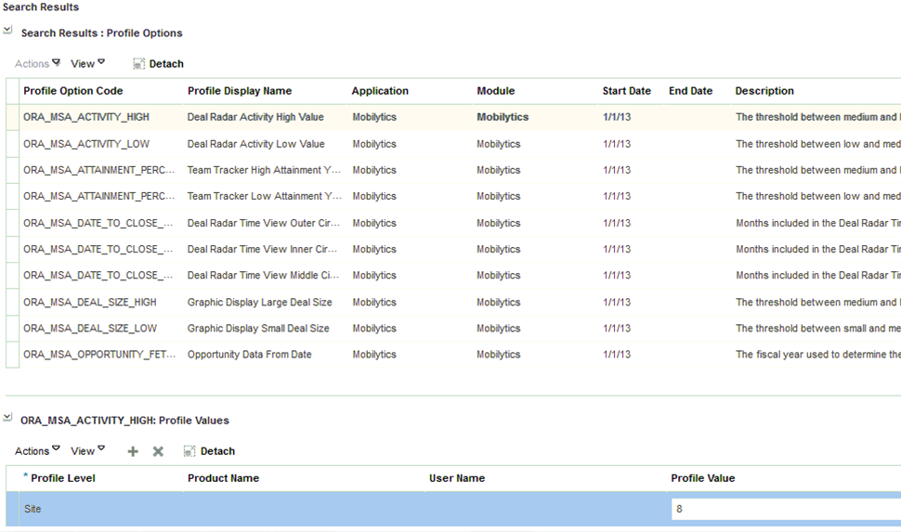Click the Module column header

[x=496, y=91]
